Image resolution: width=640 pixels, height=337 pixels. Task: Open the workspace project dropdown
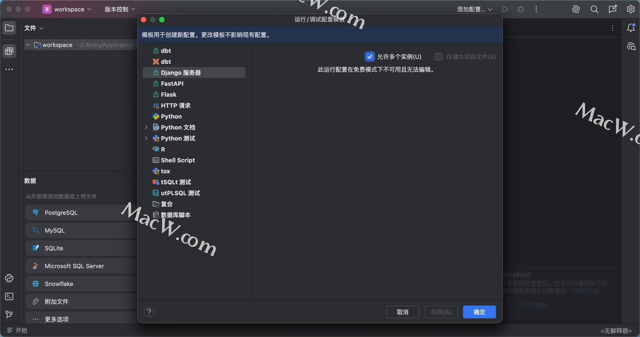tap(67, 9)
